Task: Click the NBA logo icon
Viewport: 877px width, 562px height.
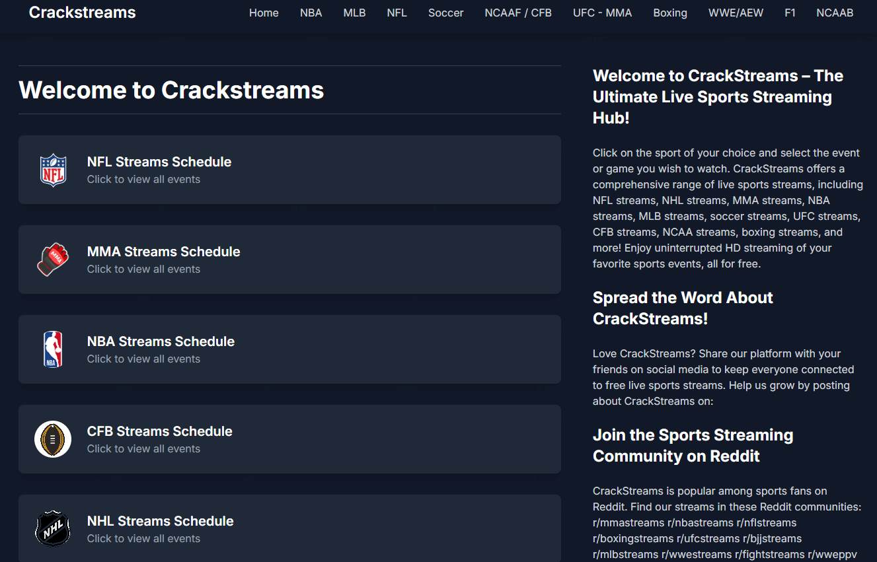Action: [53, 349]
